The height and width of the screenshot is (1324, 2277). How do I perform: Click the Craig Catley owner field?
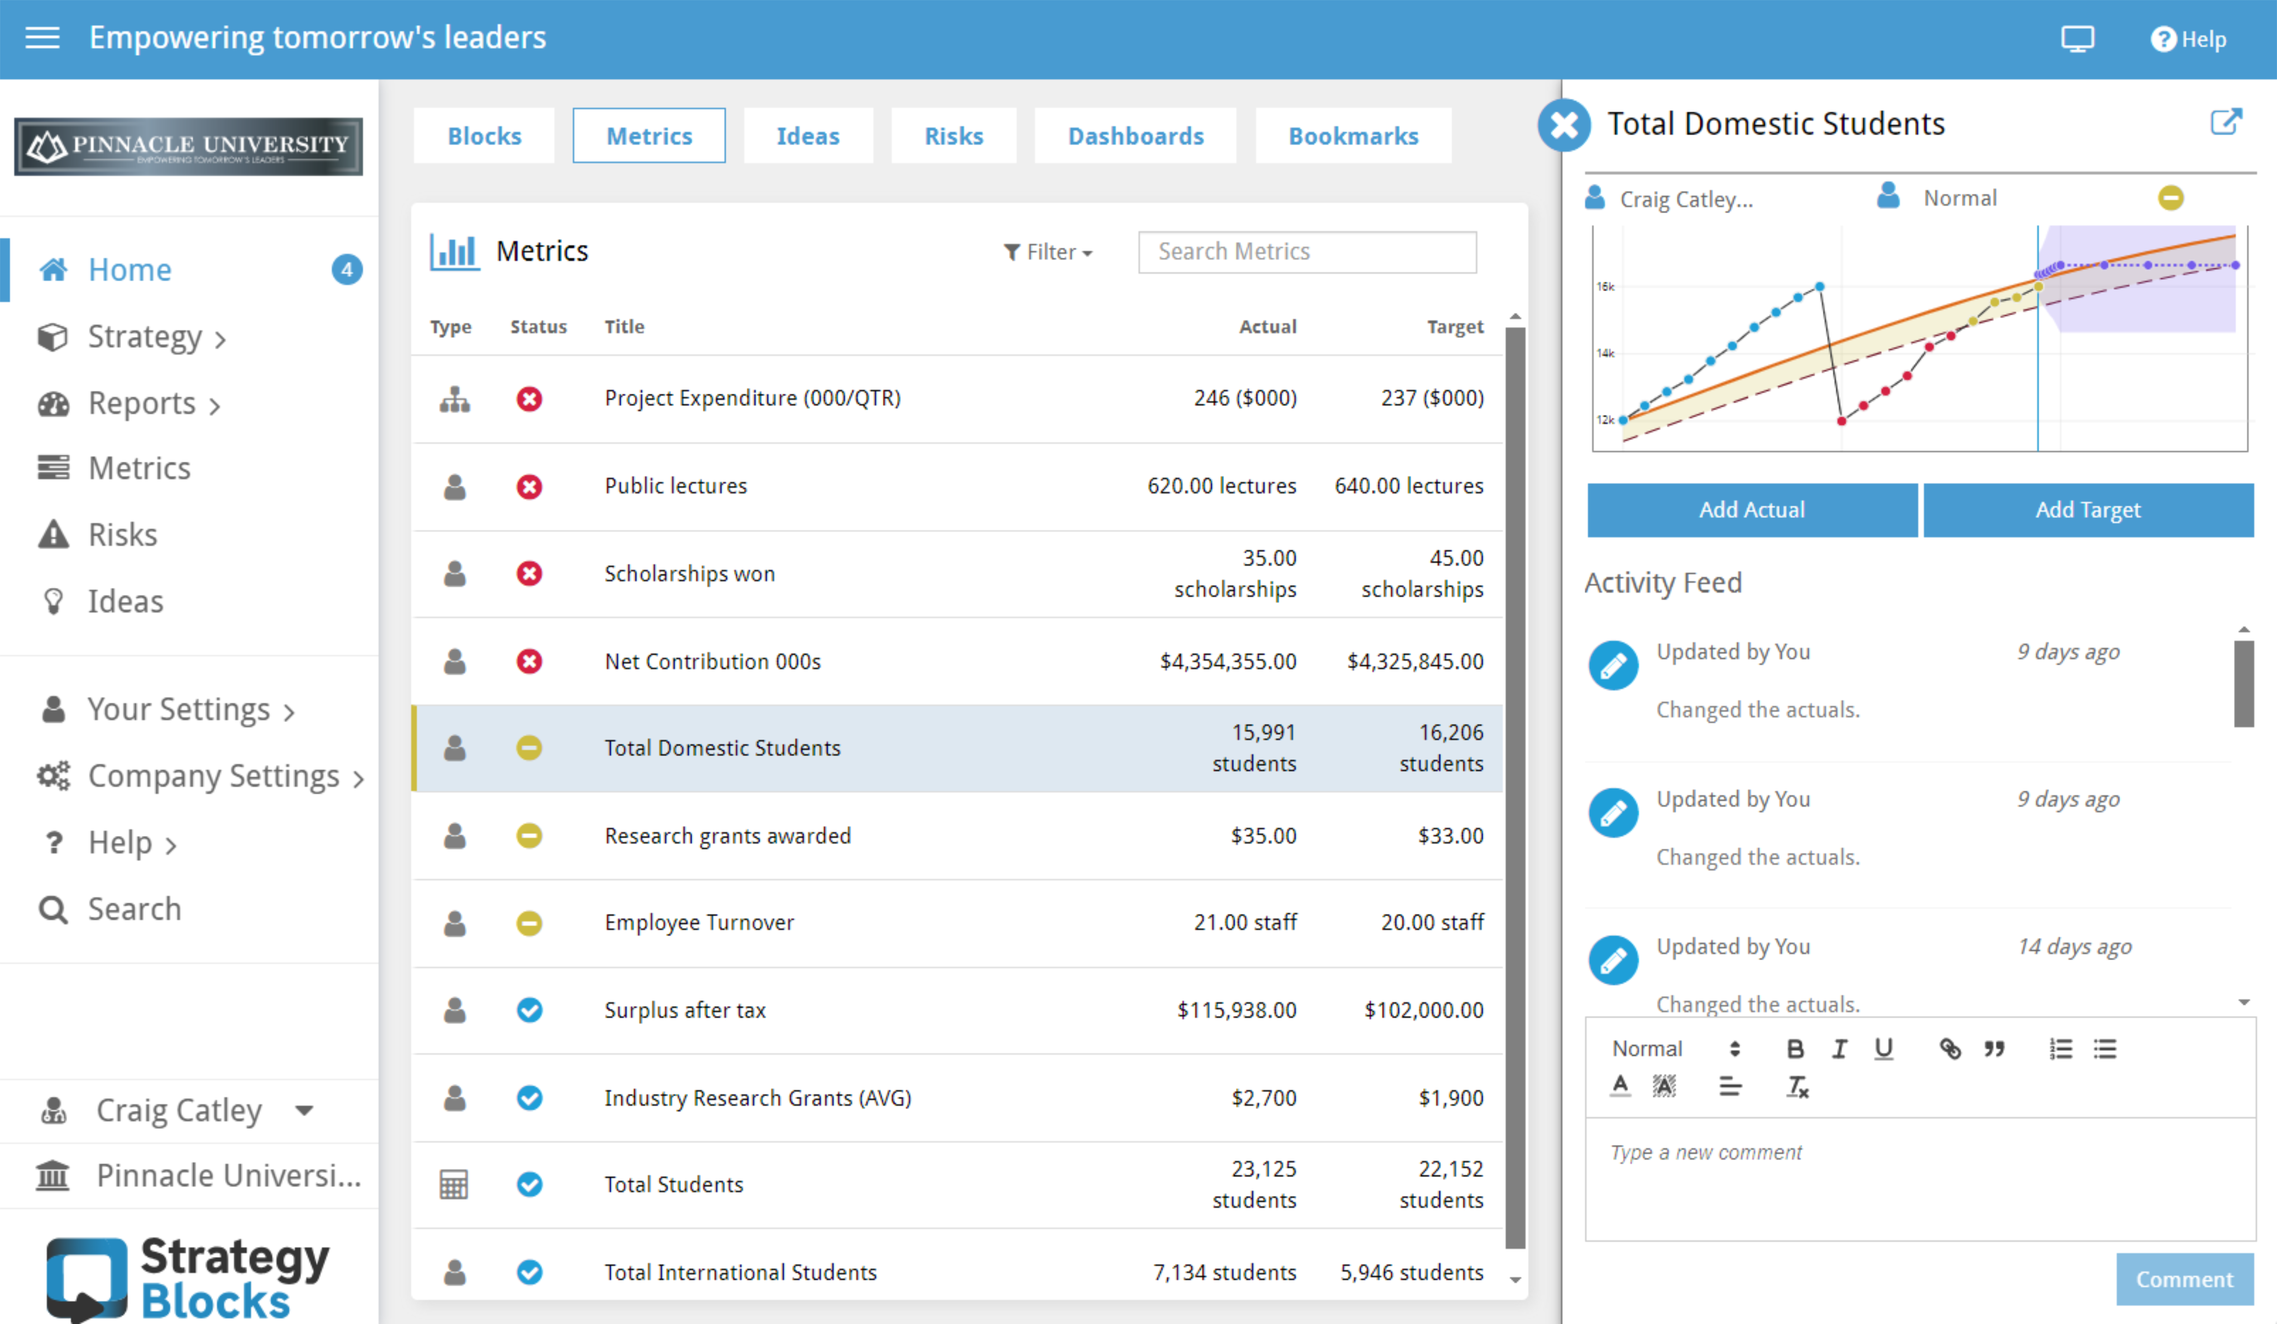point(1670,199)
